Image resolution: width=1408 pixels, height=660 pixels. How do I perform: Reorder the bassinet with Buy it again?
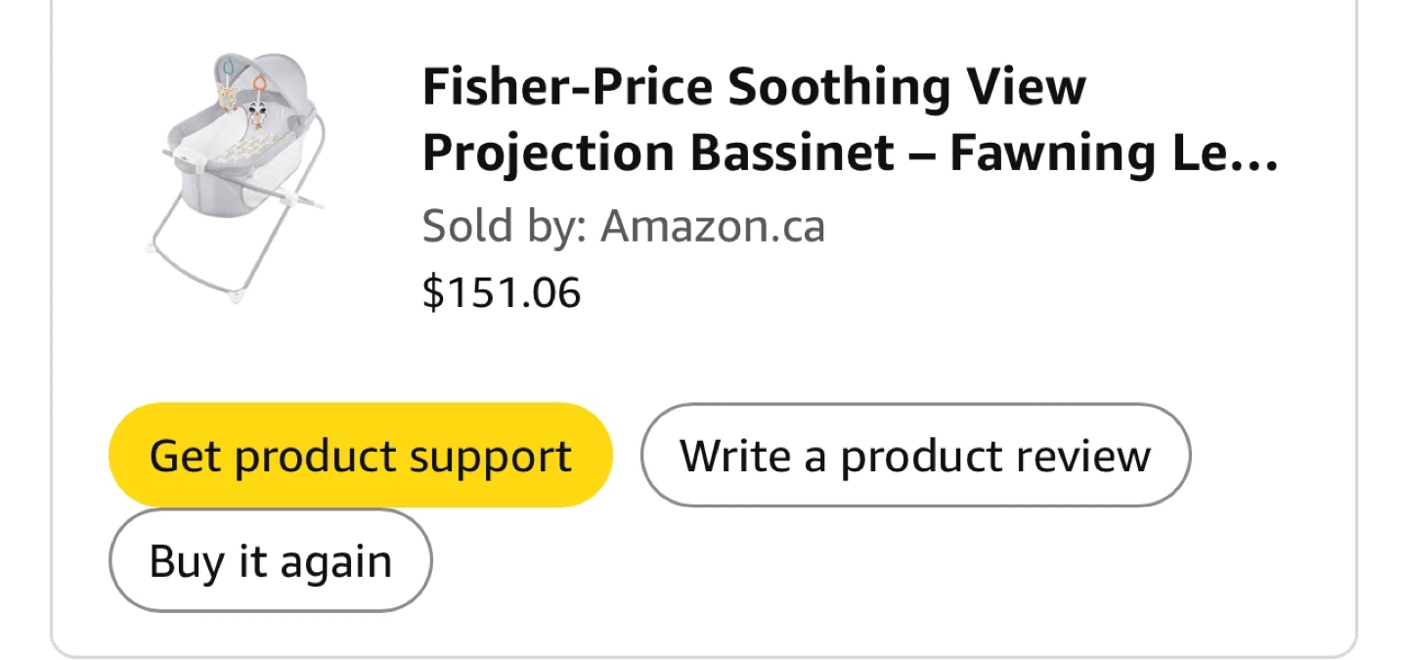[270, 561]
